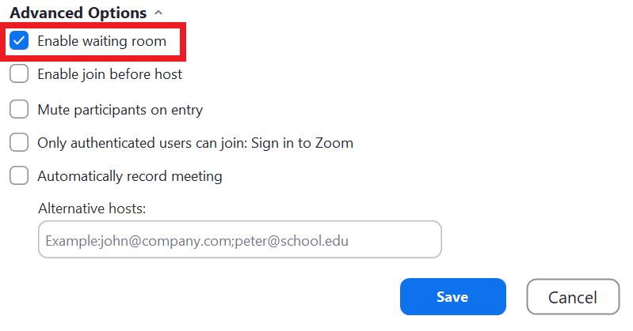Click the Mute participants on entry label
Viewport: 633px width, 331px height.
tap(120, 110)
